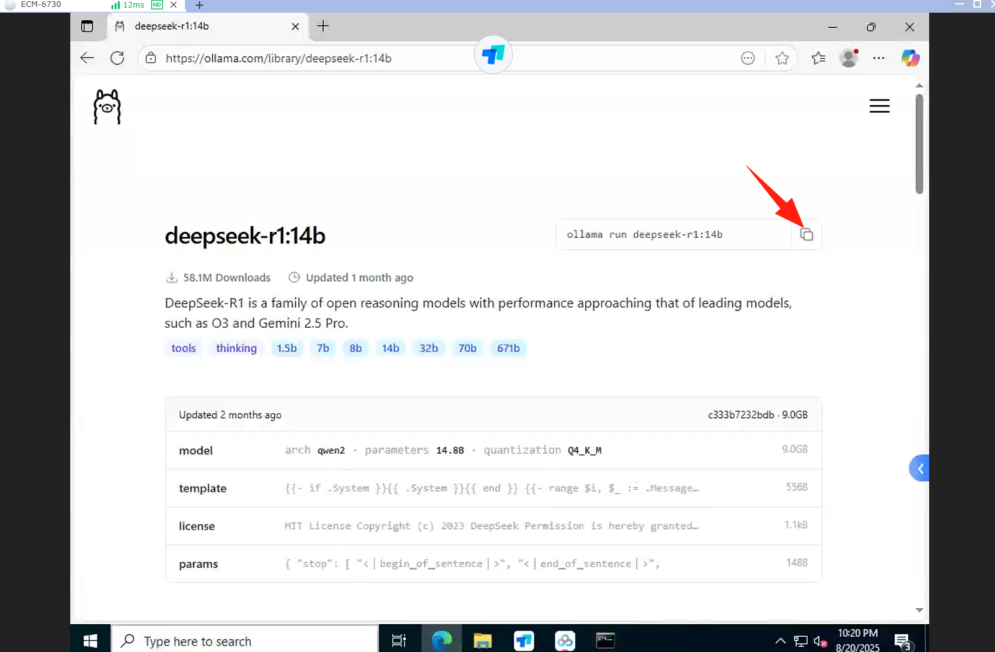Image resolution: width=995 pixels, height=652 pixels.
Task: Click the page vertical scrollbar thumb
Action: click(919, 144)
